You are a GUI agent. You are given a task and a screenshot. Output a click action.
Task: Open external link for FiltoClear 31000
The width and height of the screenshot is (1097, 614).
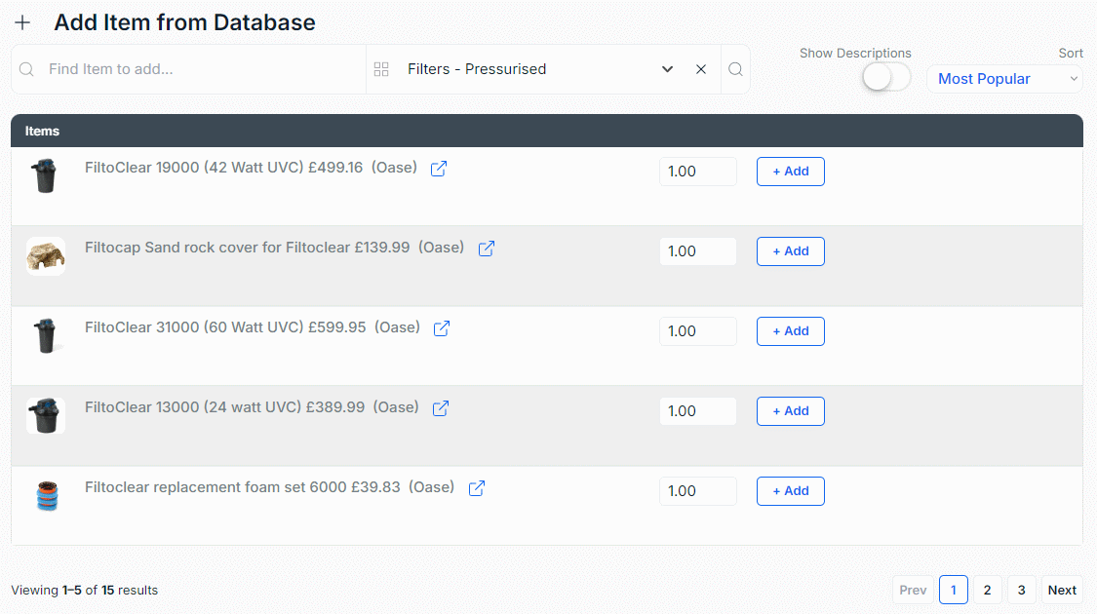442,328
